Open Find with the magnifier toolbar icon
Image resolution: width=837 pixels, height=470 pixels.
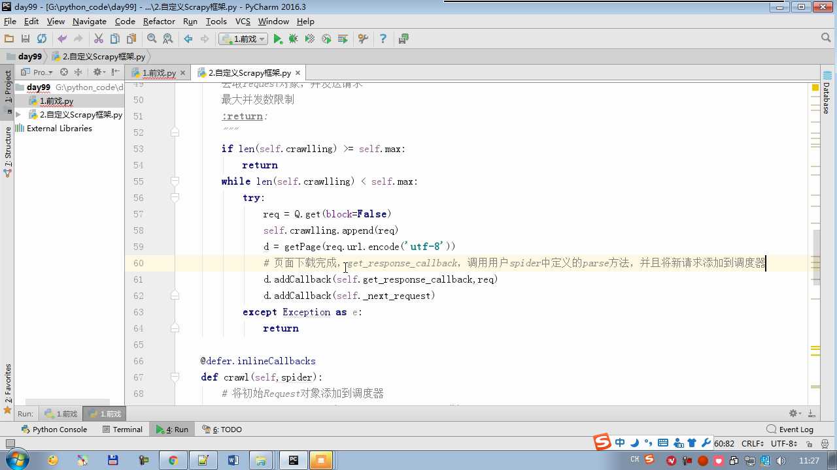(152, 39)
